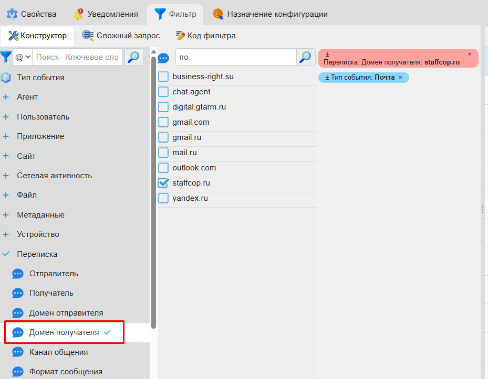Focus the keyword search input field
The height and width of the screenshot is (379, 488).
[x=78, y=57]
